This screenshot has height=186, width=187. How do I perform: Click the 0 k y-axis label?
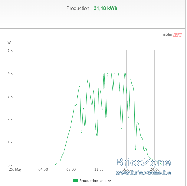coord(10,165)
